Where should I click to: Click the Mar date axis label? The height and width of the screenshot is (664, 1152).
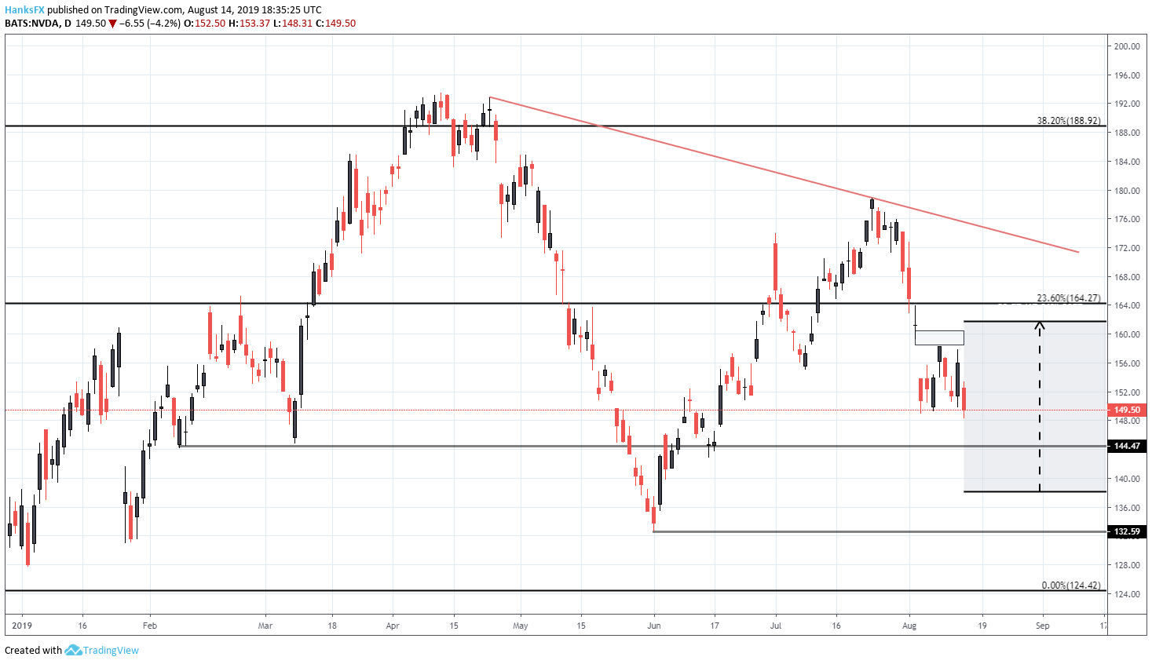(265, 626)
